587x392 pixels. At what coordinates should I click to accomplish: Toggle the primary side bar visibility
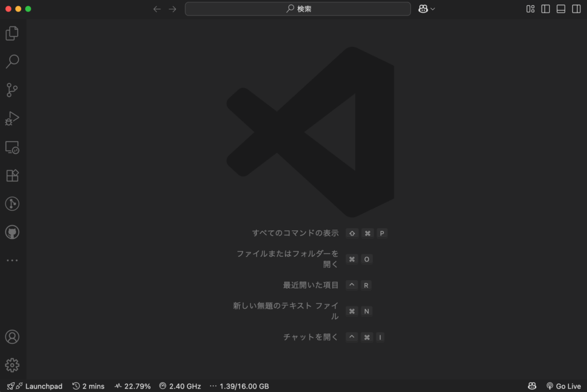(x=546, y=9)
